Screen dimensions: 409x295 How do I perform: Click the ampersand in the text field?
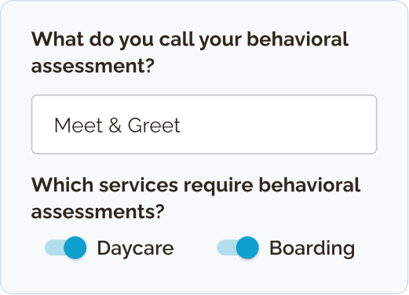[x=115, y=126]
